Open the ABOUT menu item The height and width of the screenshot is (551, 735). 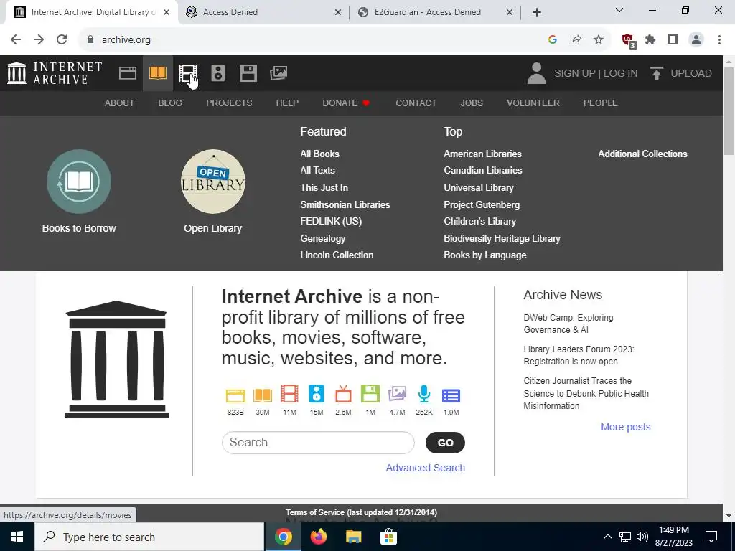pyautogui.click(x=120, y=103)
